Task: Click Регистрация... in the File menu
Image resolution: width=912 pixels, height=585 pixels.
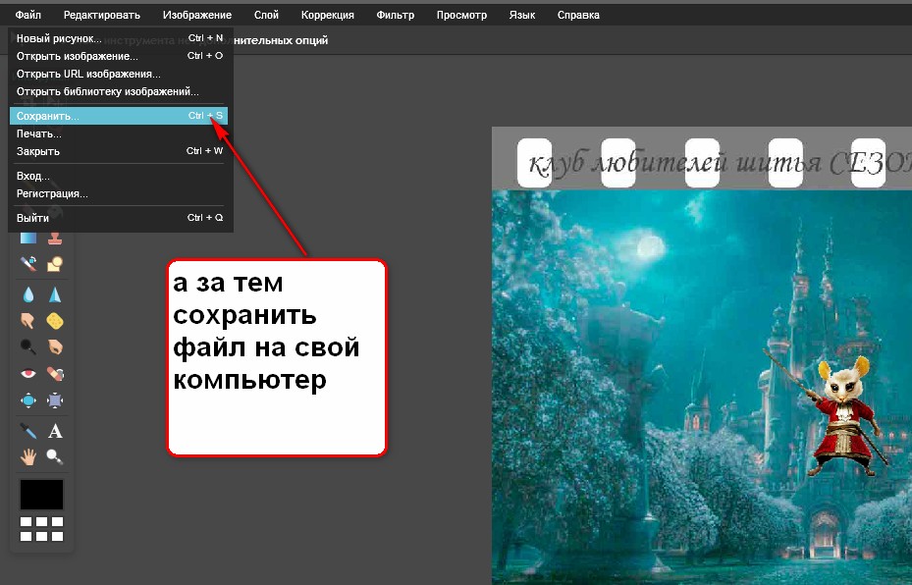Action: (x=52, y=193)
